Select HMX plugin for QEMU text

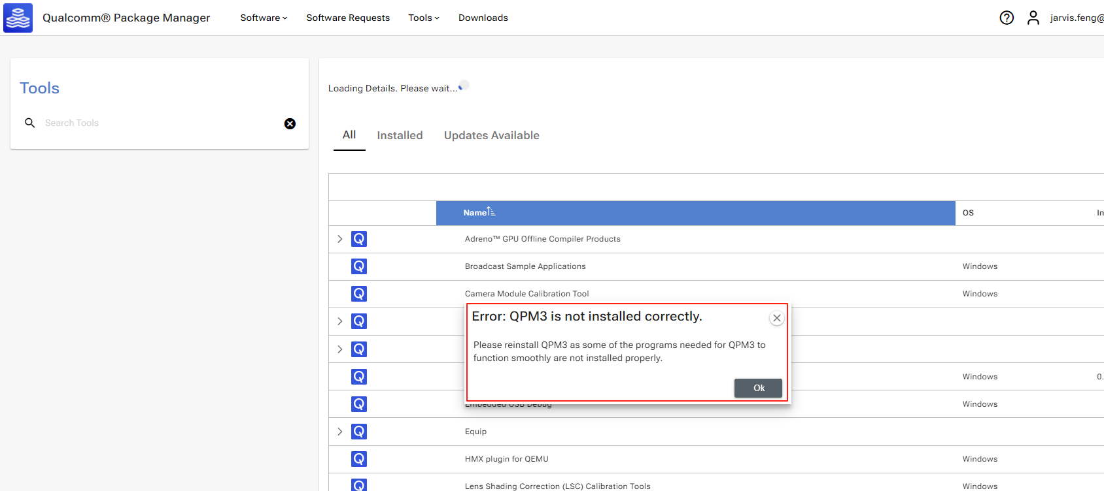(x=507, y=459)
